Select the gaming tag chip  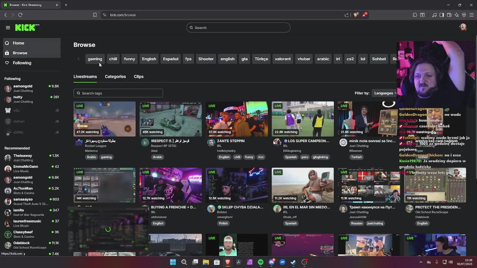(x=95, y=59)
